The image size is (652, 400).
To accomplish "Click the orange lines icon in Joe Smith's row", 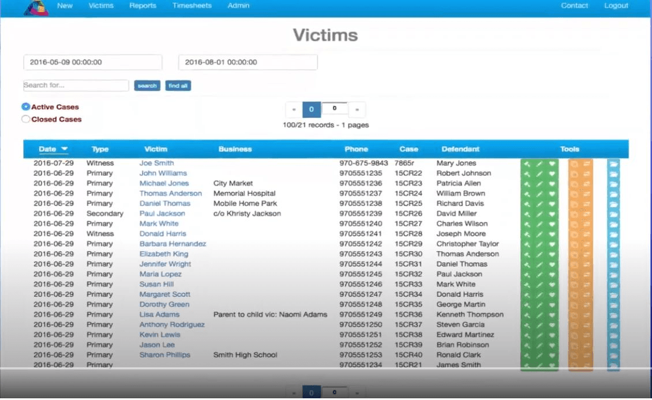I will (587, 164).
